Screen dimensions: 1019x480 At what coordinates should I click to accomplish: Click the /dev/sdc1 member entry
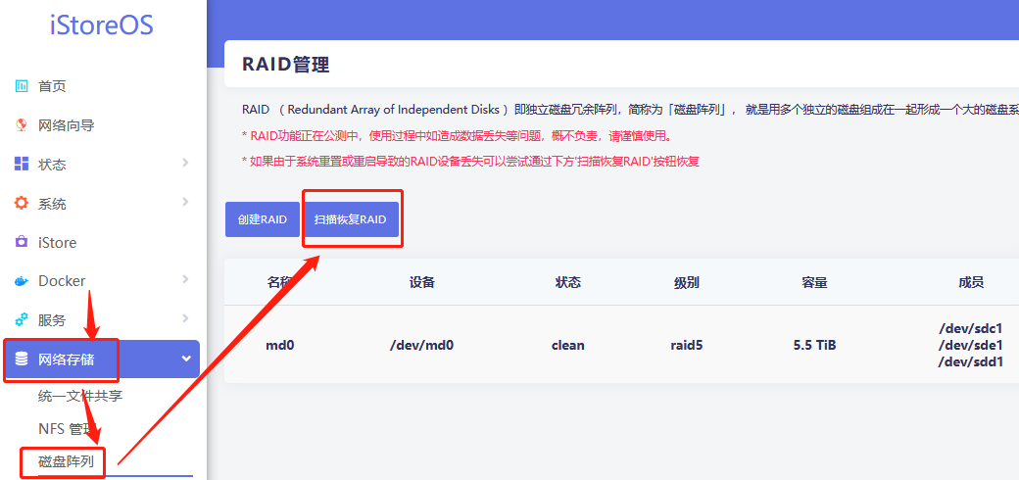pos(971,328)
